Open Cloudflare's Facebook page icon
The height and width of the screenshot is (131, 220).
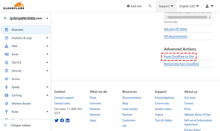point(62,120)
